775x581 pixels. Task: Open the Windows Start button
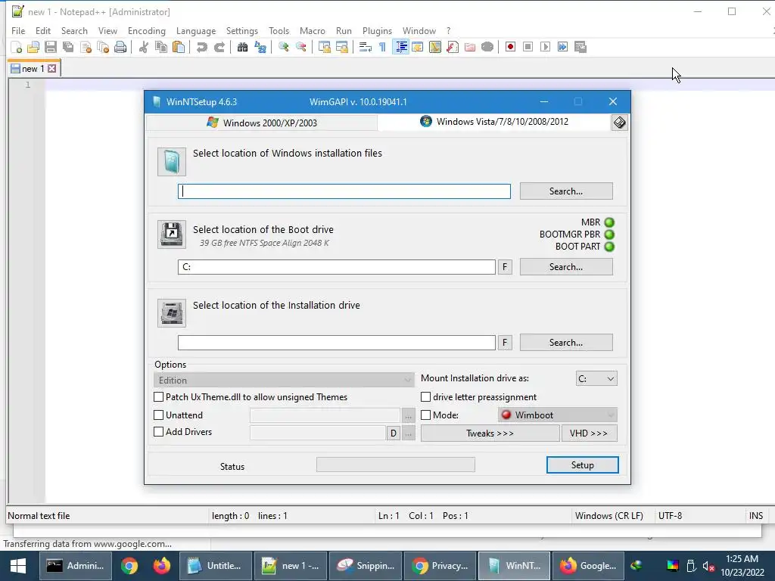(18, 566)
